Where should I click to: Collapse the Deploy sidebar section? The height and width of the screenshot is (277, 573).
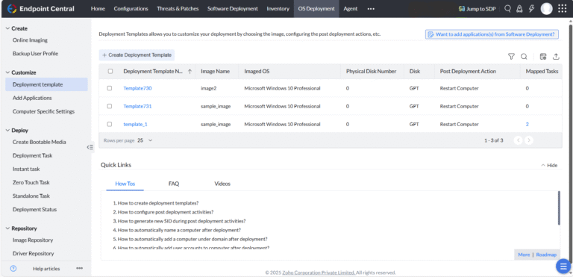(7, 130)
